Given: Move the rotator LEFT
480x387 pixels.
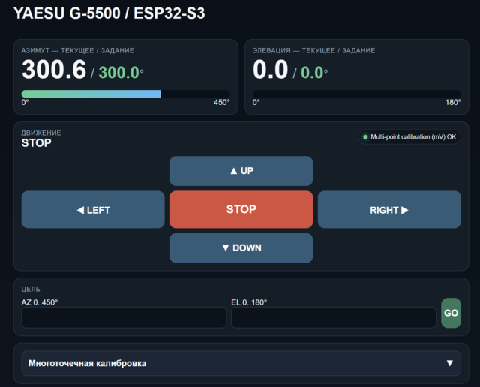Looking at the screenshot, I should point(93,210).
